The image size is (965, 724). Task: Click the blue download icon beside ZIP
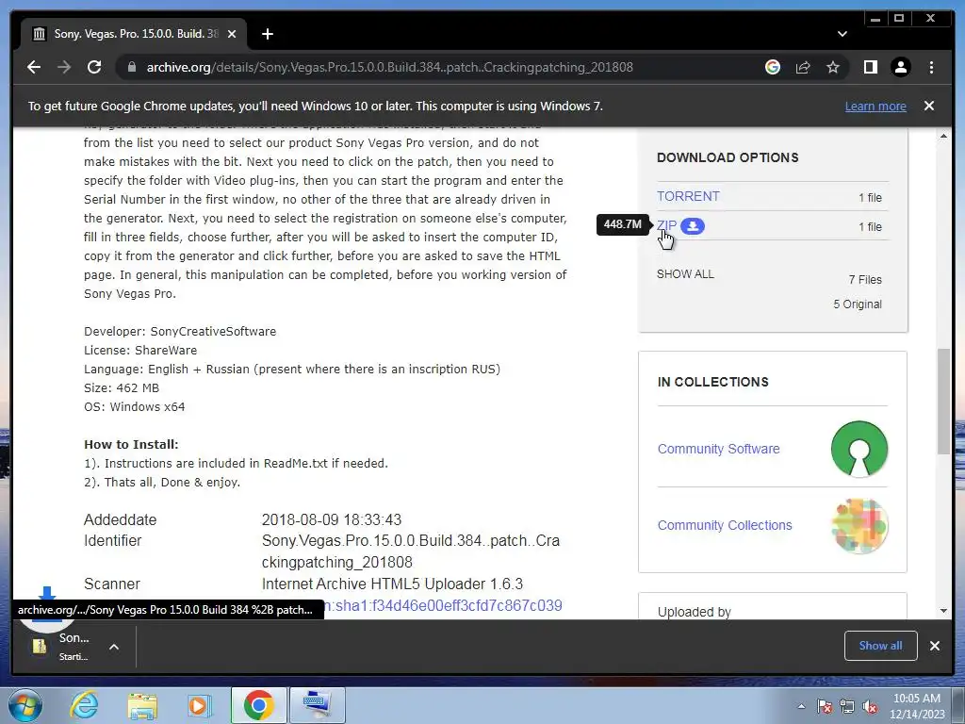pyautogui.click(x=693, y=226)
